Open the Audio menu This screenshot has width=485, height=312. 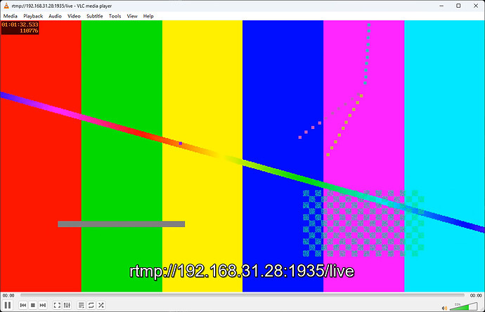[55, 16]
